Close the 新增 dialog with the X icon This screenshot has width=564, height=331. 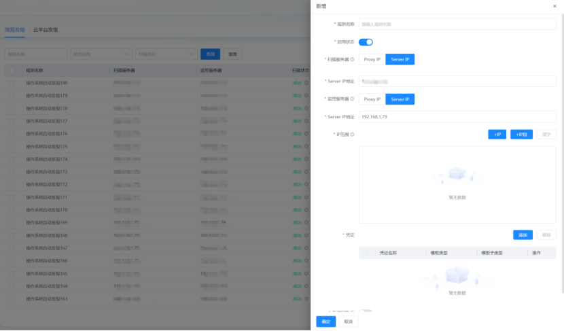pos(555,5)
